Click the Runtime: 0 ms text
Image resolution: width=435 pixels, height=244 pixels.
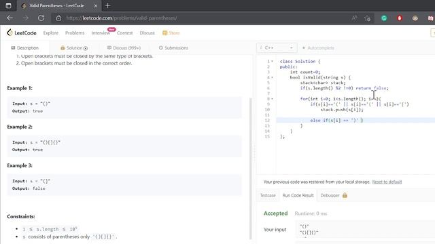pos(311,213)
